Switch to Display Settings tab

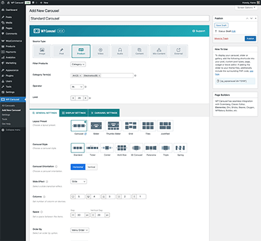pos(74,113)
